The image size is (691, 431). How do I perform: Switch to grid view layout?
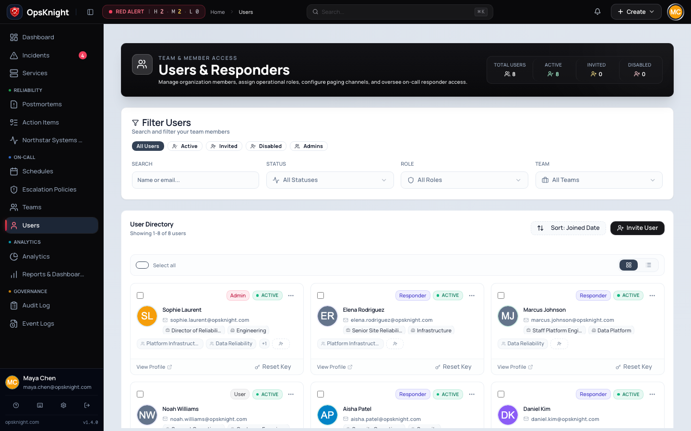point(629,265)
